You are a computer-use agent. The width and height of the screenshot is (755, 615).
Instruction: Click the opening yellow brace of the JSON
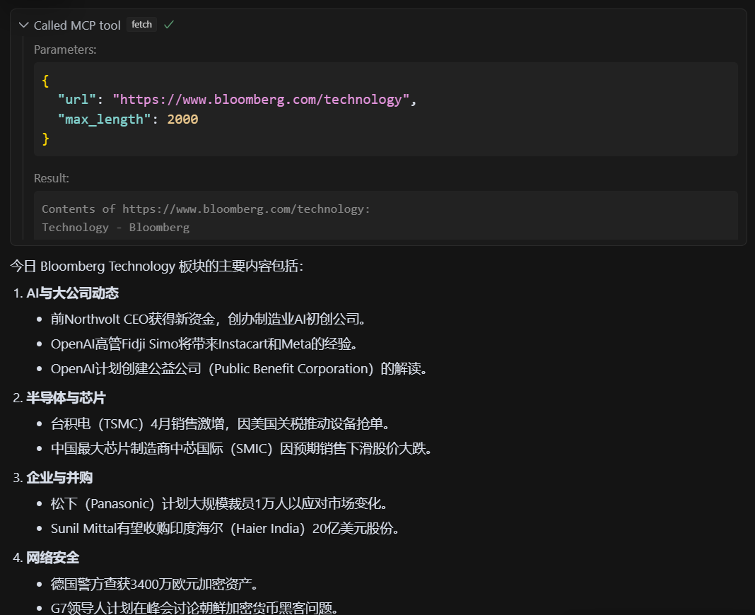tap(46, 81)
